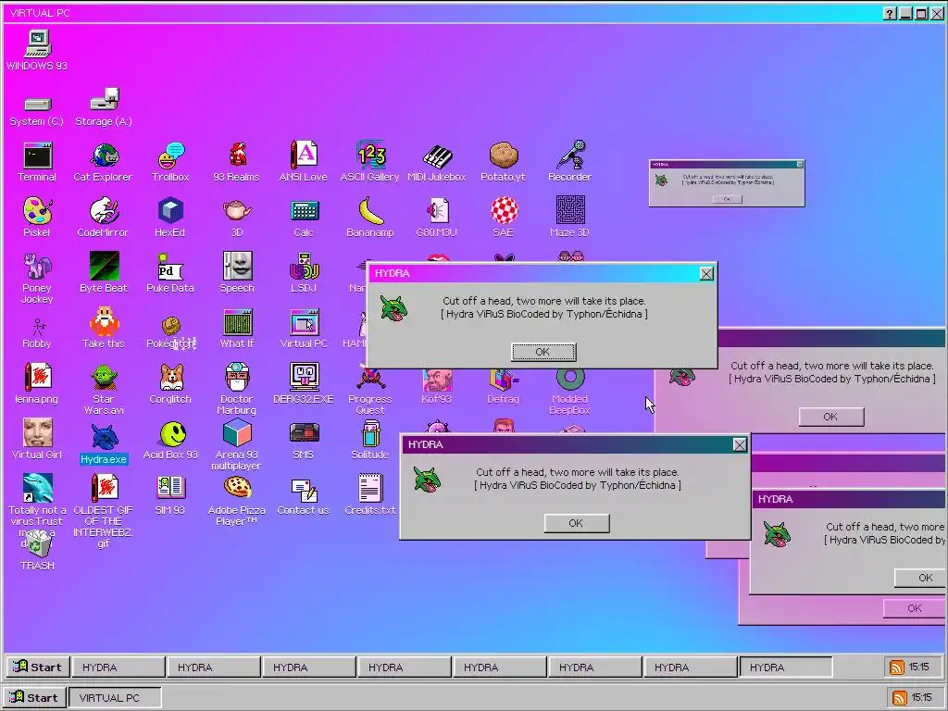Click the help question mark in VIRTUAL PC titlebar
Image resolution: width=948 pixels, height=711 pixels.
coord(890,13)
